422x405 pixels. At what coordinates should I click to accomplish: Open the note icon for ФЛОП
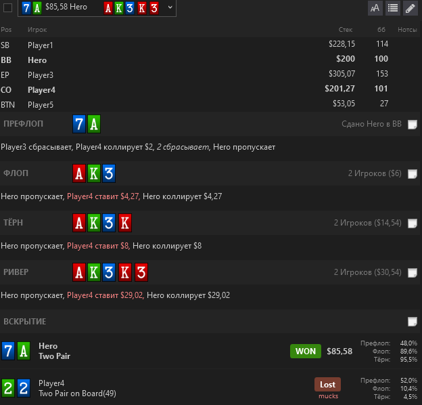(412, 174)
